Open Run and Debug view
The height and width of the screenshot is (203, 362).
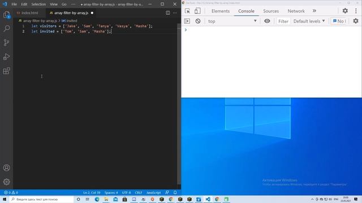tap(6, 56)
